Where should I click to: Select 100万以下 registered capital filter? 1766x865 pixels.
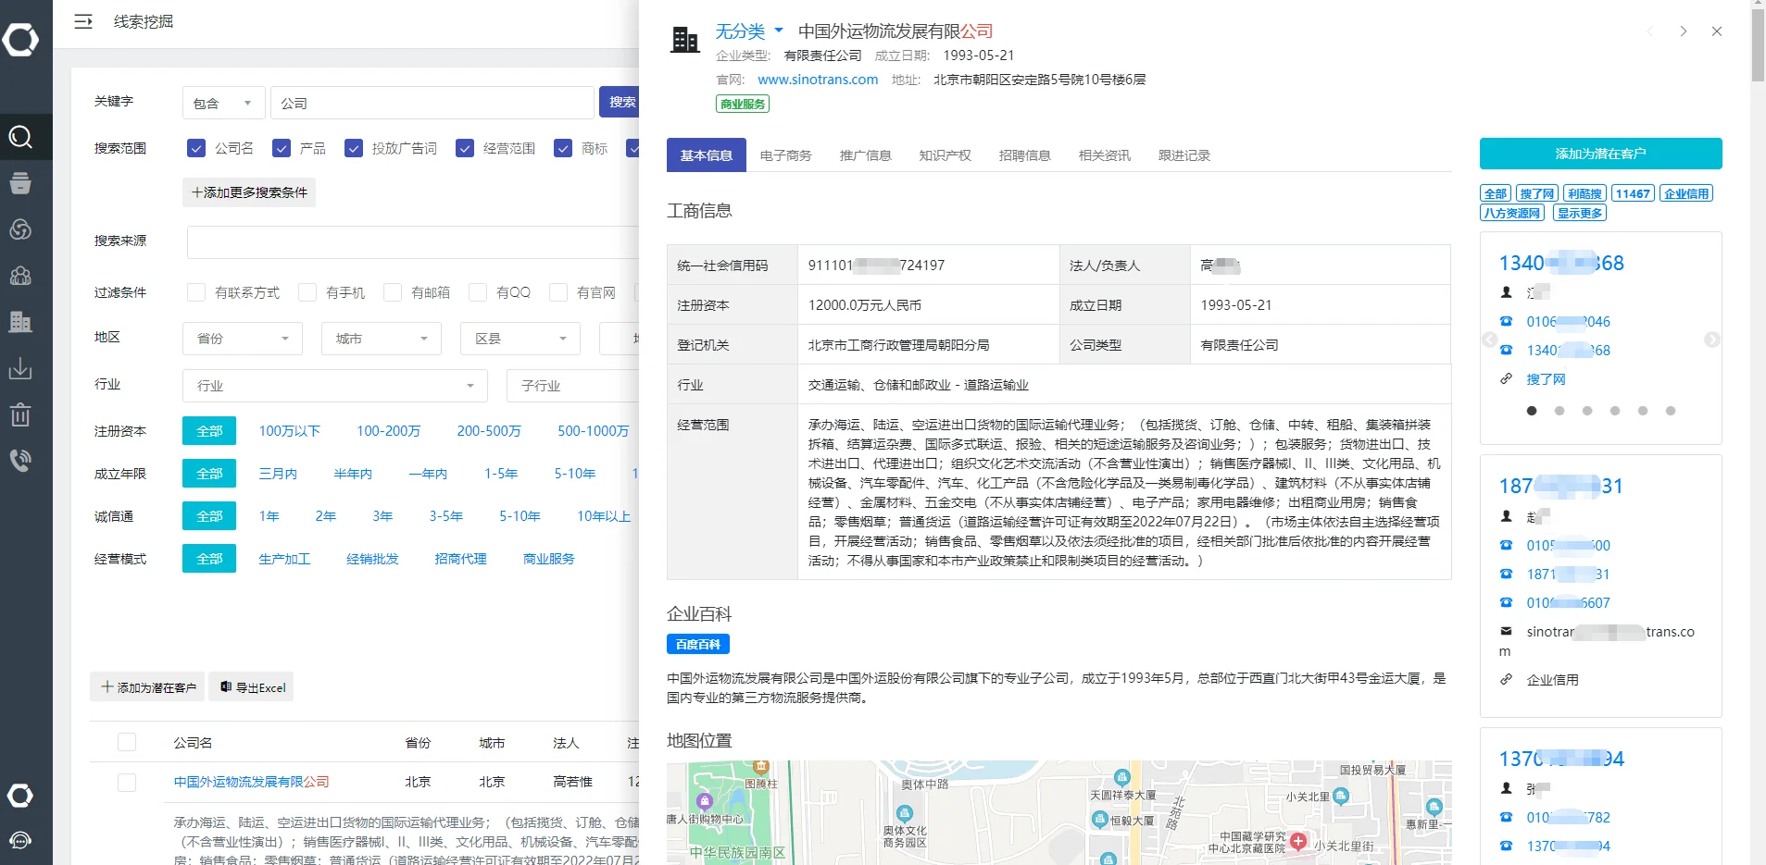coord(289,431)
